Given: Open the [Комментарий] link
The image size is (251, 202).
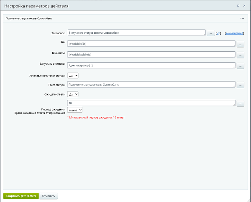Looking at the screenshot, I should [234, 33].
